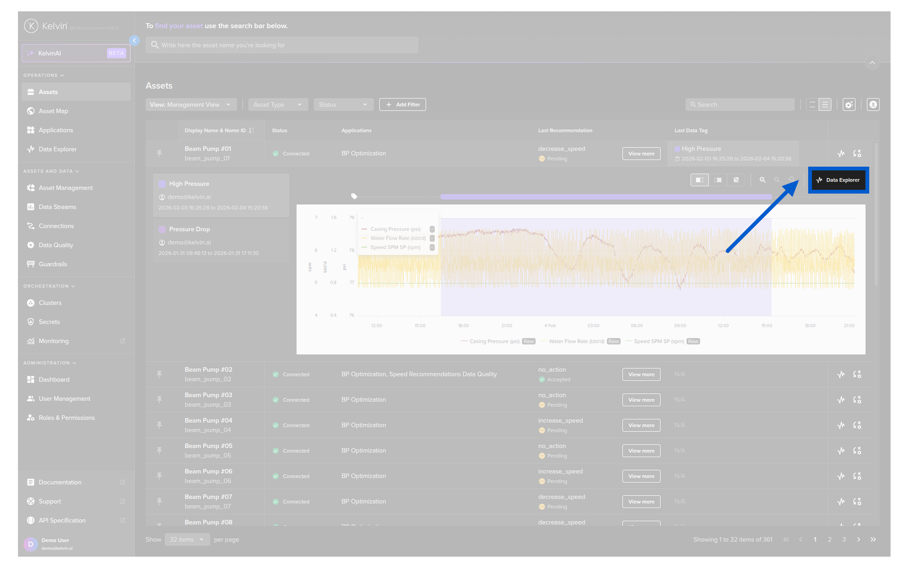Open Guardrails from the sidebar

[x=53, y=264]
